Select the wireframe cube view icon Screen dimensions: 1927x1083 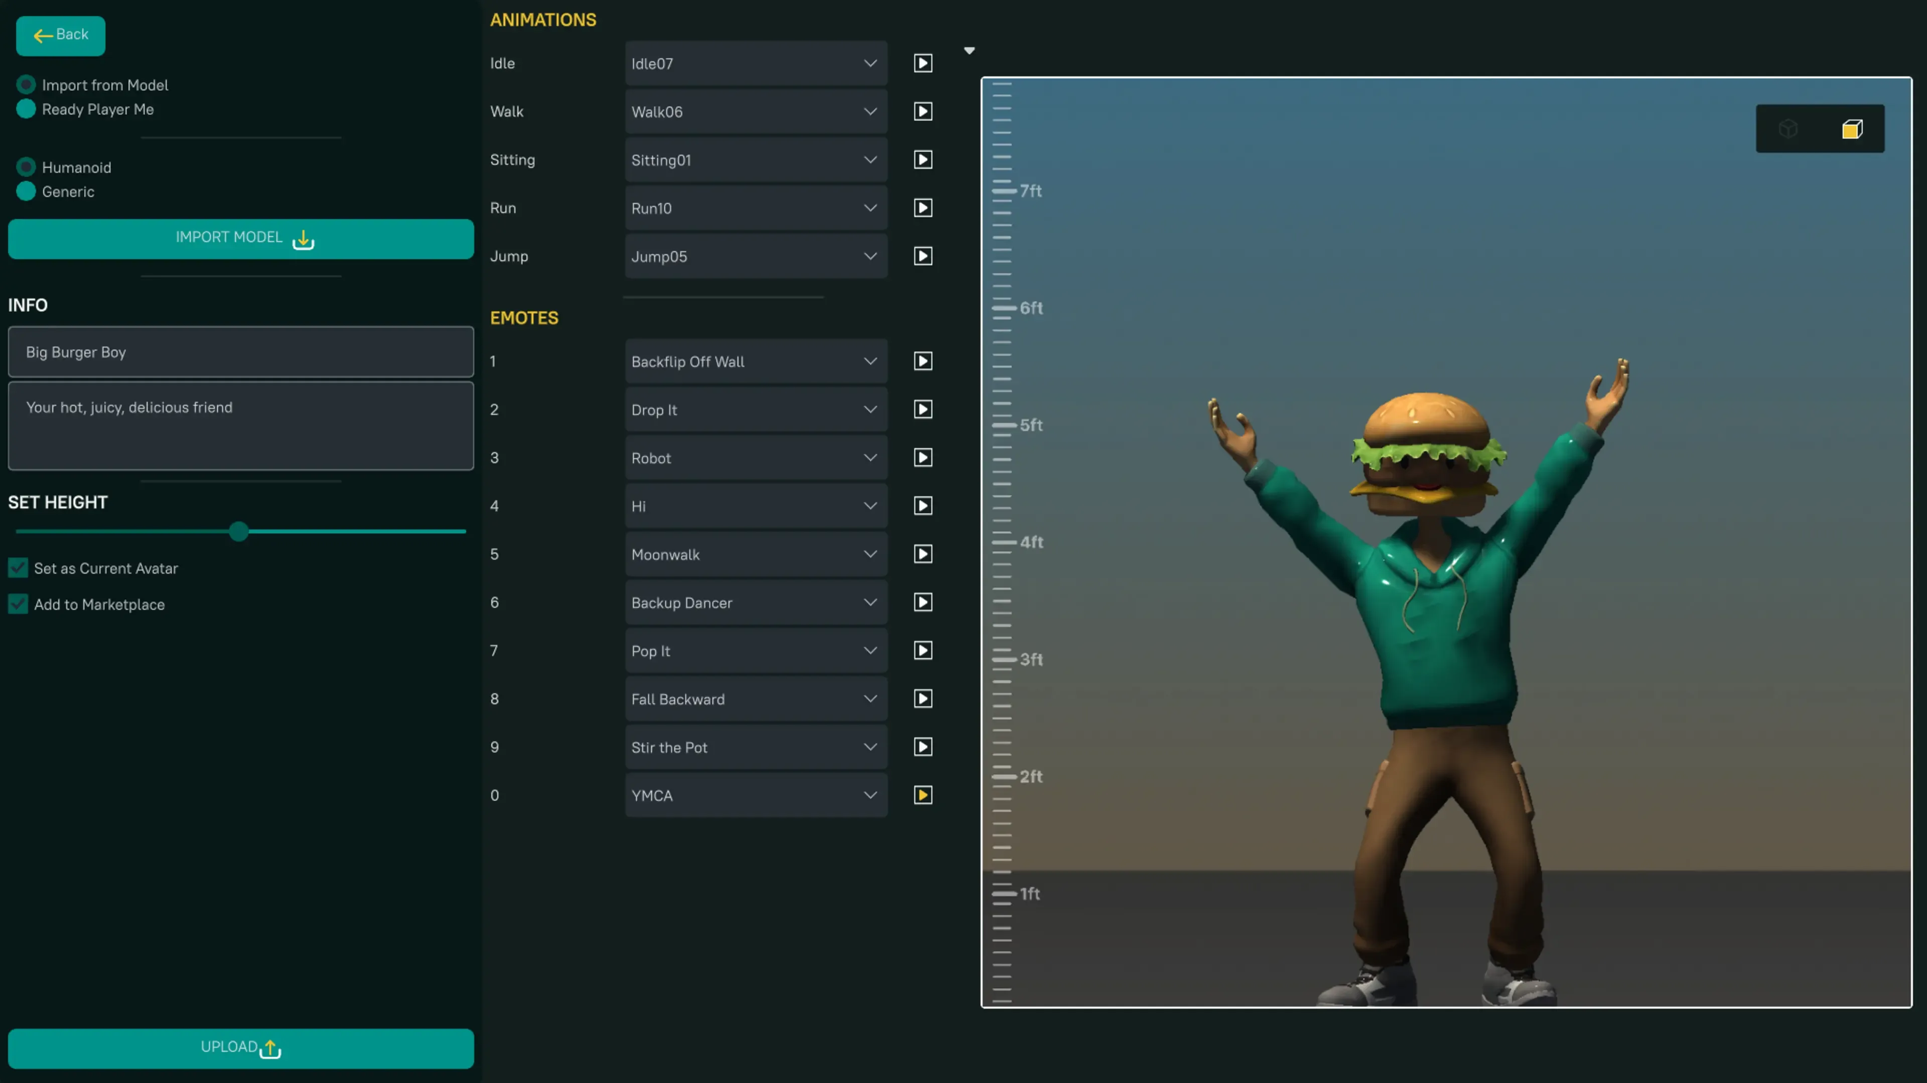click(1788, 129)
